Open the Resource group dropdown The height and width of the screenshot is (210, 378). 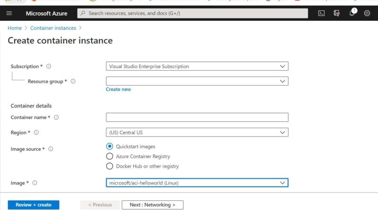(x=197, y=81)
